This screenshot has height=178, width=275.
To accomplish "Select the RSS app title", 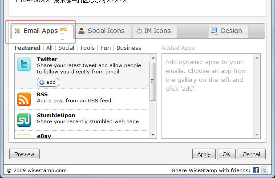I will point(42,94).
